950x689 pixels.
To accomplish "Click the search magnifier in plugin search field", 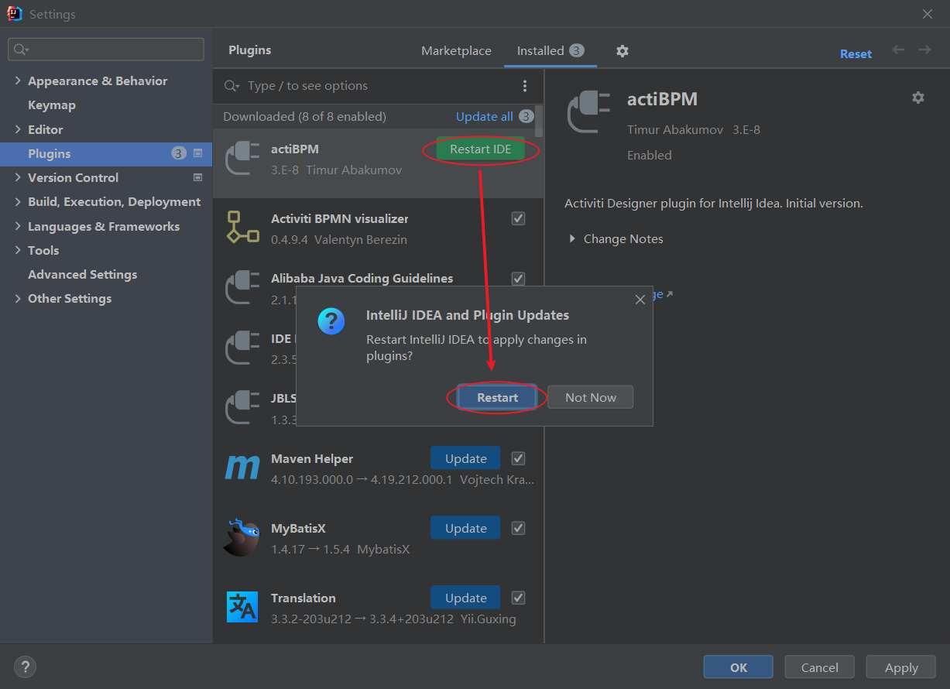I will click(231, 86).
